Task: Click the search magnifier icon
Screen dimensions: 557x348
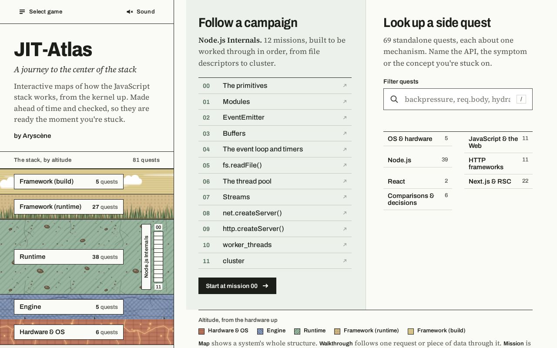Action: pyautogui.click(x=394, y=99)
